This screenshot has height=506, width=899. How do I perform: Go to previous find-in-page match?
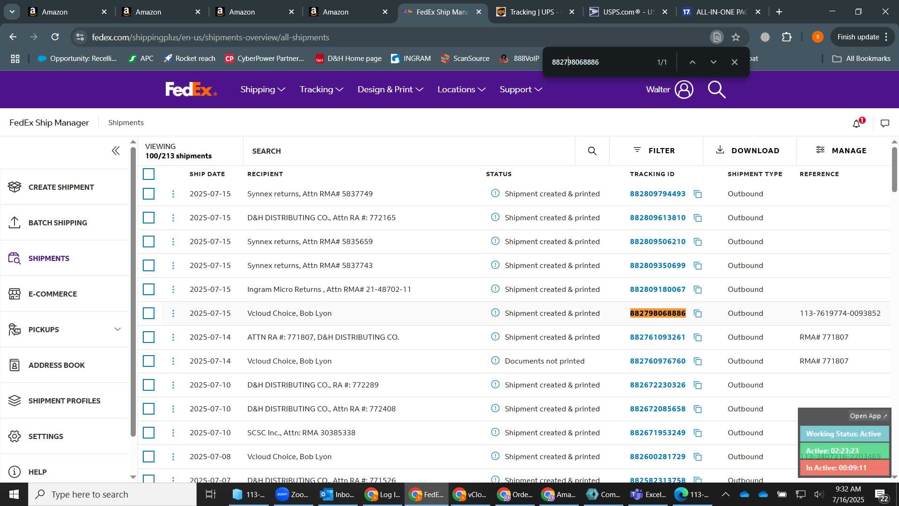coord(692,62)
